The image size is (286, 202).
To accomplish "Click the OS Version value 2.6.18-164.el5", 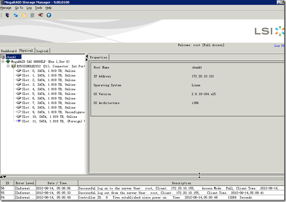I will [203, 94].
